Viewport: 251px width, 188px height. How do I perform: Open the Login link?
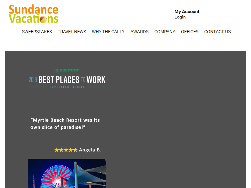click(x=180, y=17)
